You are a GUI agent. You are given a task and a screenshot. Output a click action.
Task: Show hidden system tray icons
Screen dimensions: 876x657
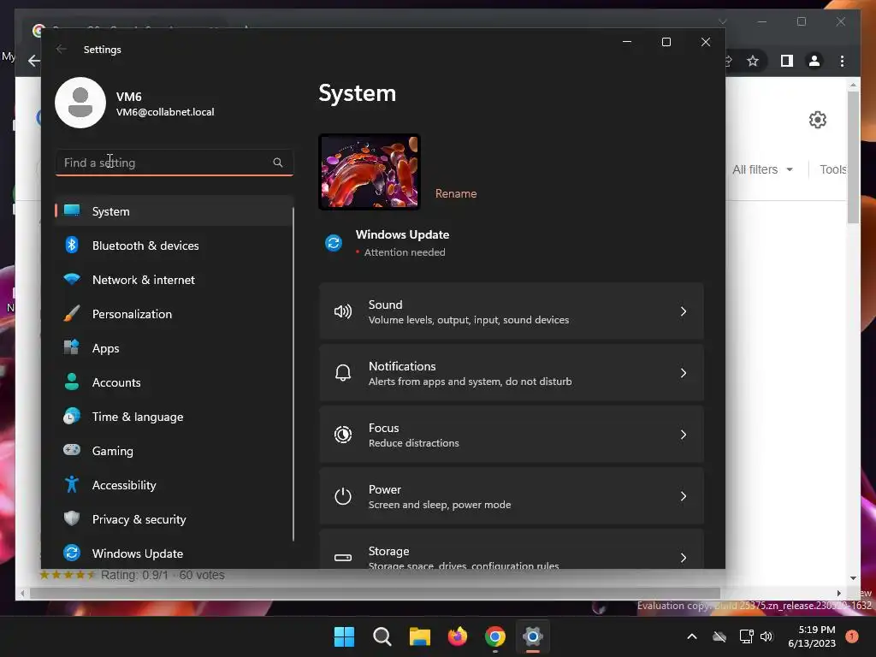(x=691, y=636)
